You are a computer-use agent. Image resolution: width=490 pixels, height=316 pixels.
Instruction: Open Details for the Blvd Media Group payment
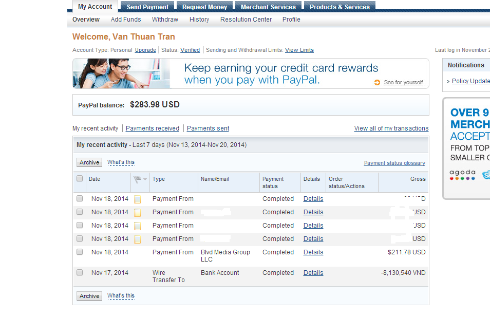click(x=313, y=252)
